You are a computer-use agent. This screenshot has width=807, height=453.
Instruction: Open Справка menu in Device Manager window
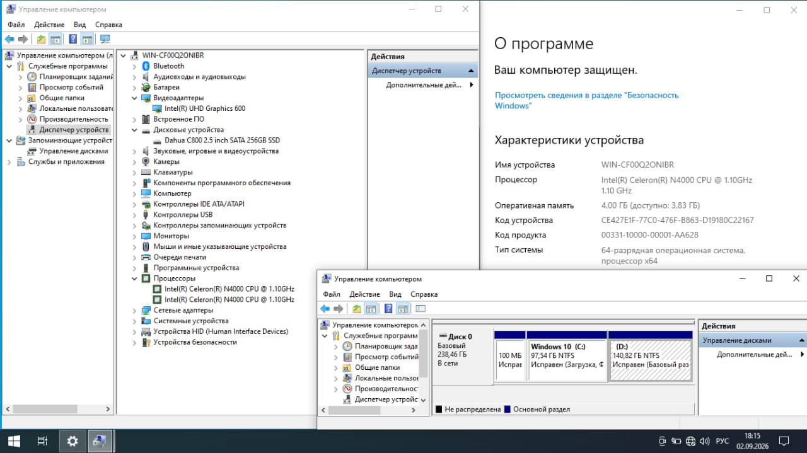coord(108,25)
